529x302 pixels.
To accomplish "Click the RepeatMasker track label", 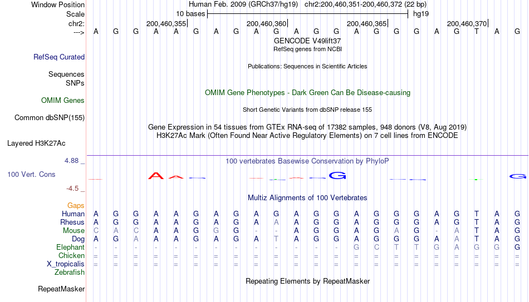I will coord(61,289).
